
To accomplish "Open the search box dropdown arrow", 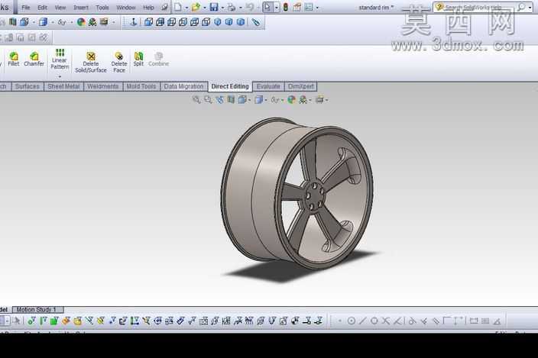I will coord(530,8).
